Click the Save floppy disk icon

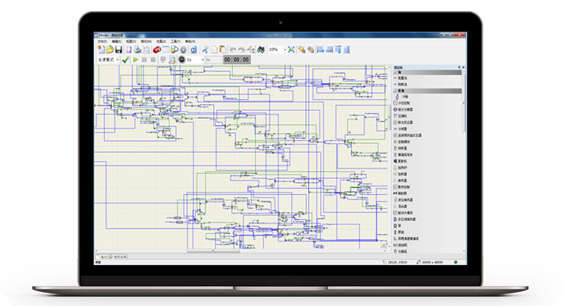point(119,49)
